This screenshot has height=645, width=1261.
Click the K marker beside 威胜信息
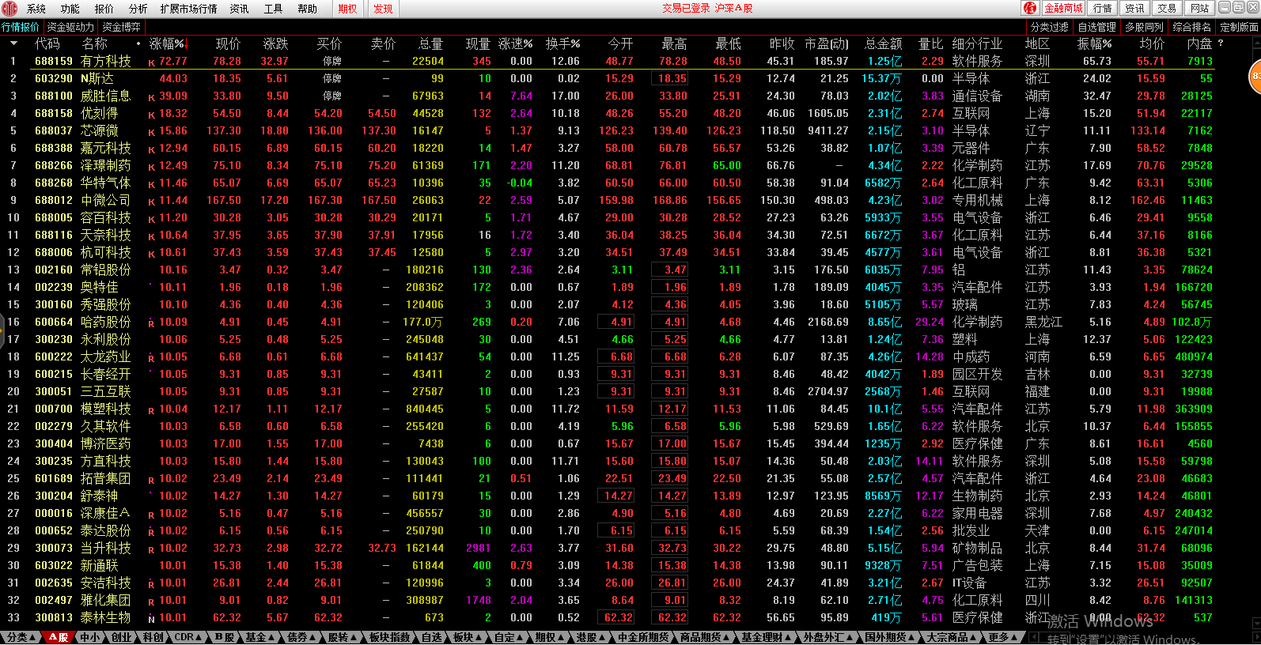coord(151,96)
